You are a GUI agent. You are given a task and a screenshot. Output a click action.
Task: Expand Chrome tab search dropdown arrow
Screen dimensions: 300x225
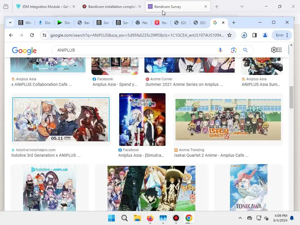point(10,23)
